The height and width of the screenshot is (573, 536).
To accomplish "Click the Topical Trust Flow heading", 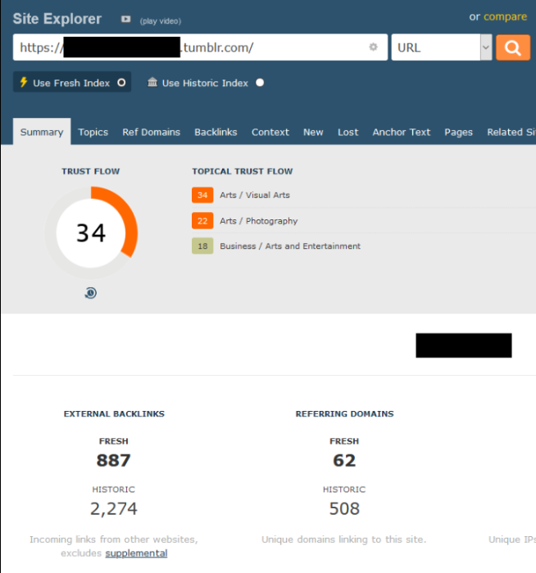I will [243, 171].
